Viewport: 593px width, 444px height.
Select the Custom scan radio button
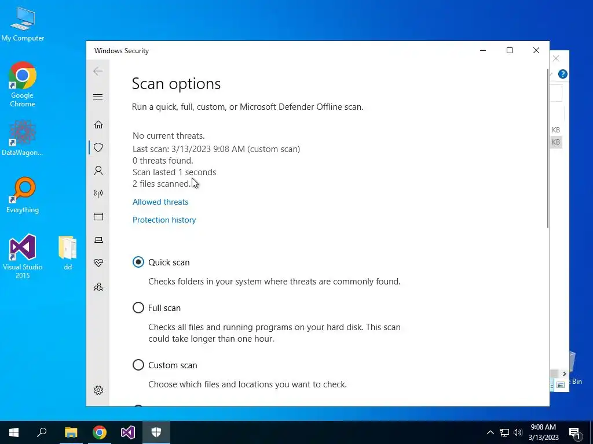[x=138, y=365]
